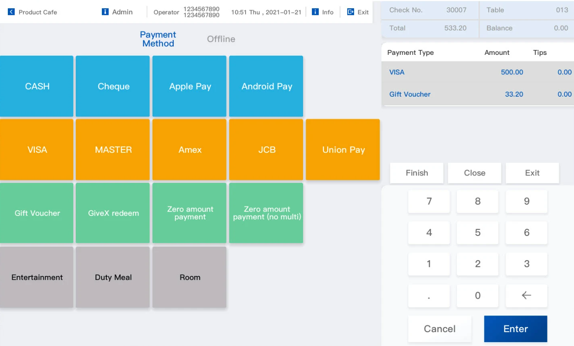The height and width of the screenshot is (346, 574).
Task: Choose Amex as payment method
Action: tap(190, 150)
